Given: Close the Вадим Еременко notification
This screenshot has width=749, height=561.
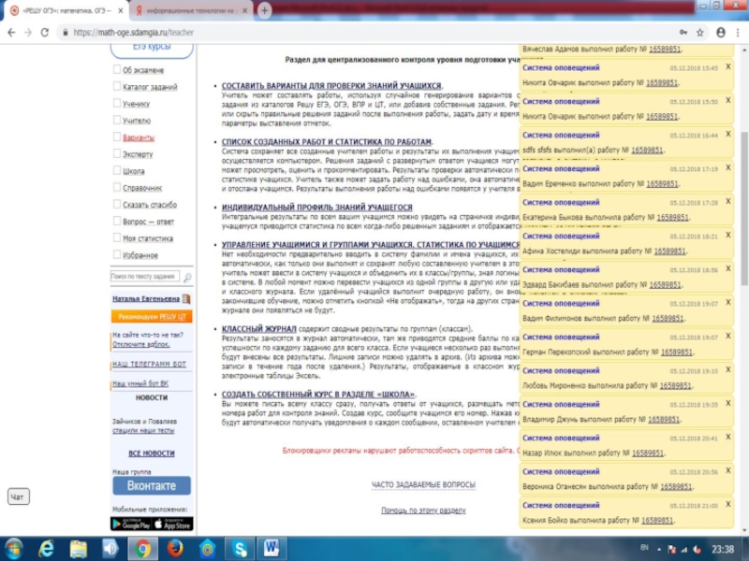Looking at the screenshot, I should point(728,167).
